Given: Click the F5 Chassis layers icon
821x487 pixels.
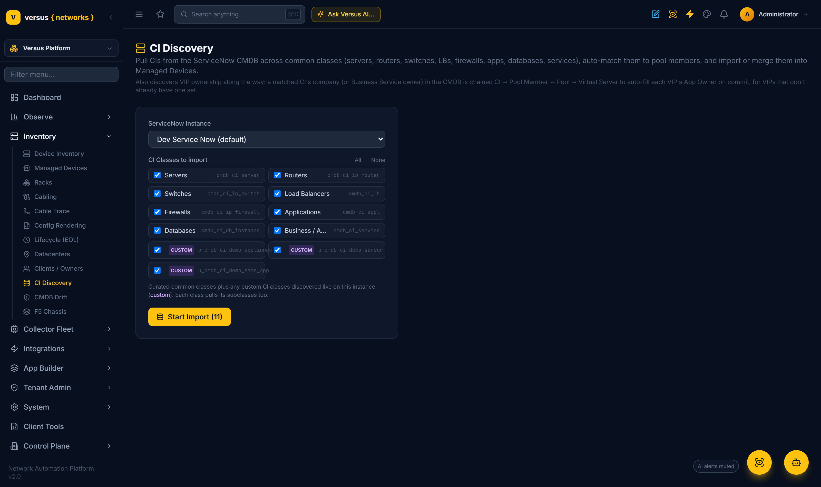Looking at the screenshot, I should [x=27, y=312].
